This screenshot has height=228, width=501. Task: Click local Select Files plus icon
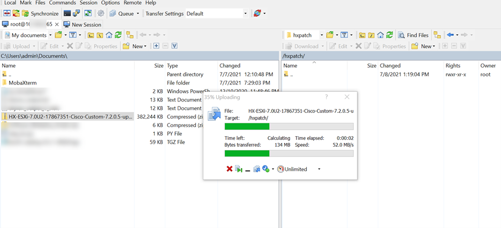point(156,46)
